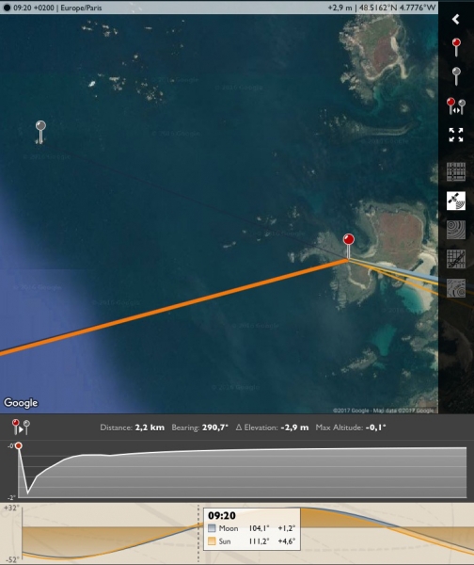Select the bottom topographic map layer icon
The width and height of the screenshot is (474, 565).
tap(456, 288)
